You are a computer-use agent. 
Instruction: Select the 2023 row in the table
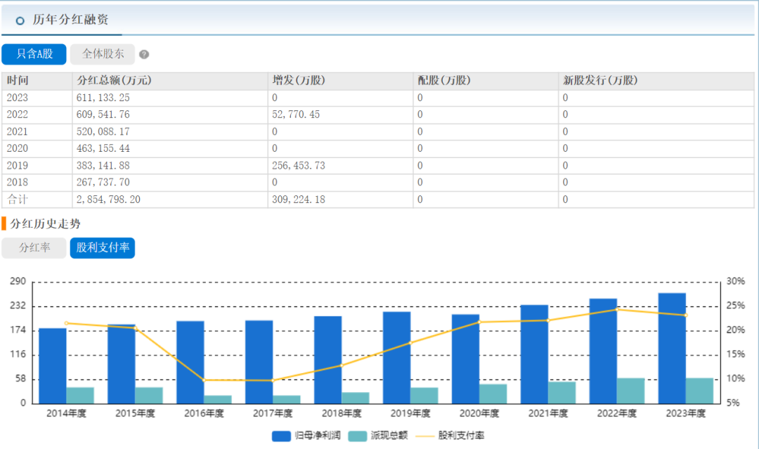click(x=18, y=98)
